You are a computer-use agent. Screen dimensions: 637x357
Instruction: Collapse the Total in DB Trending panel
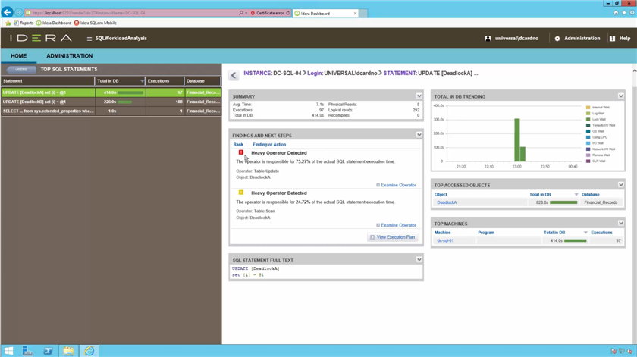[x=621, y=96]
